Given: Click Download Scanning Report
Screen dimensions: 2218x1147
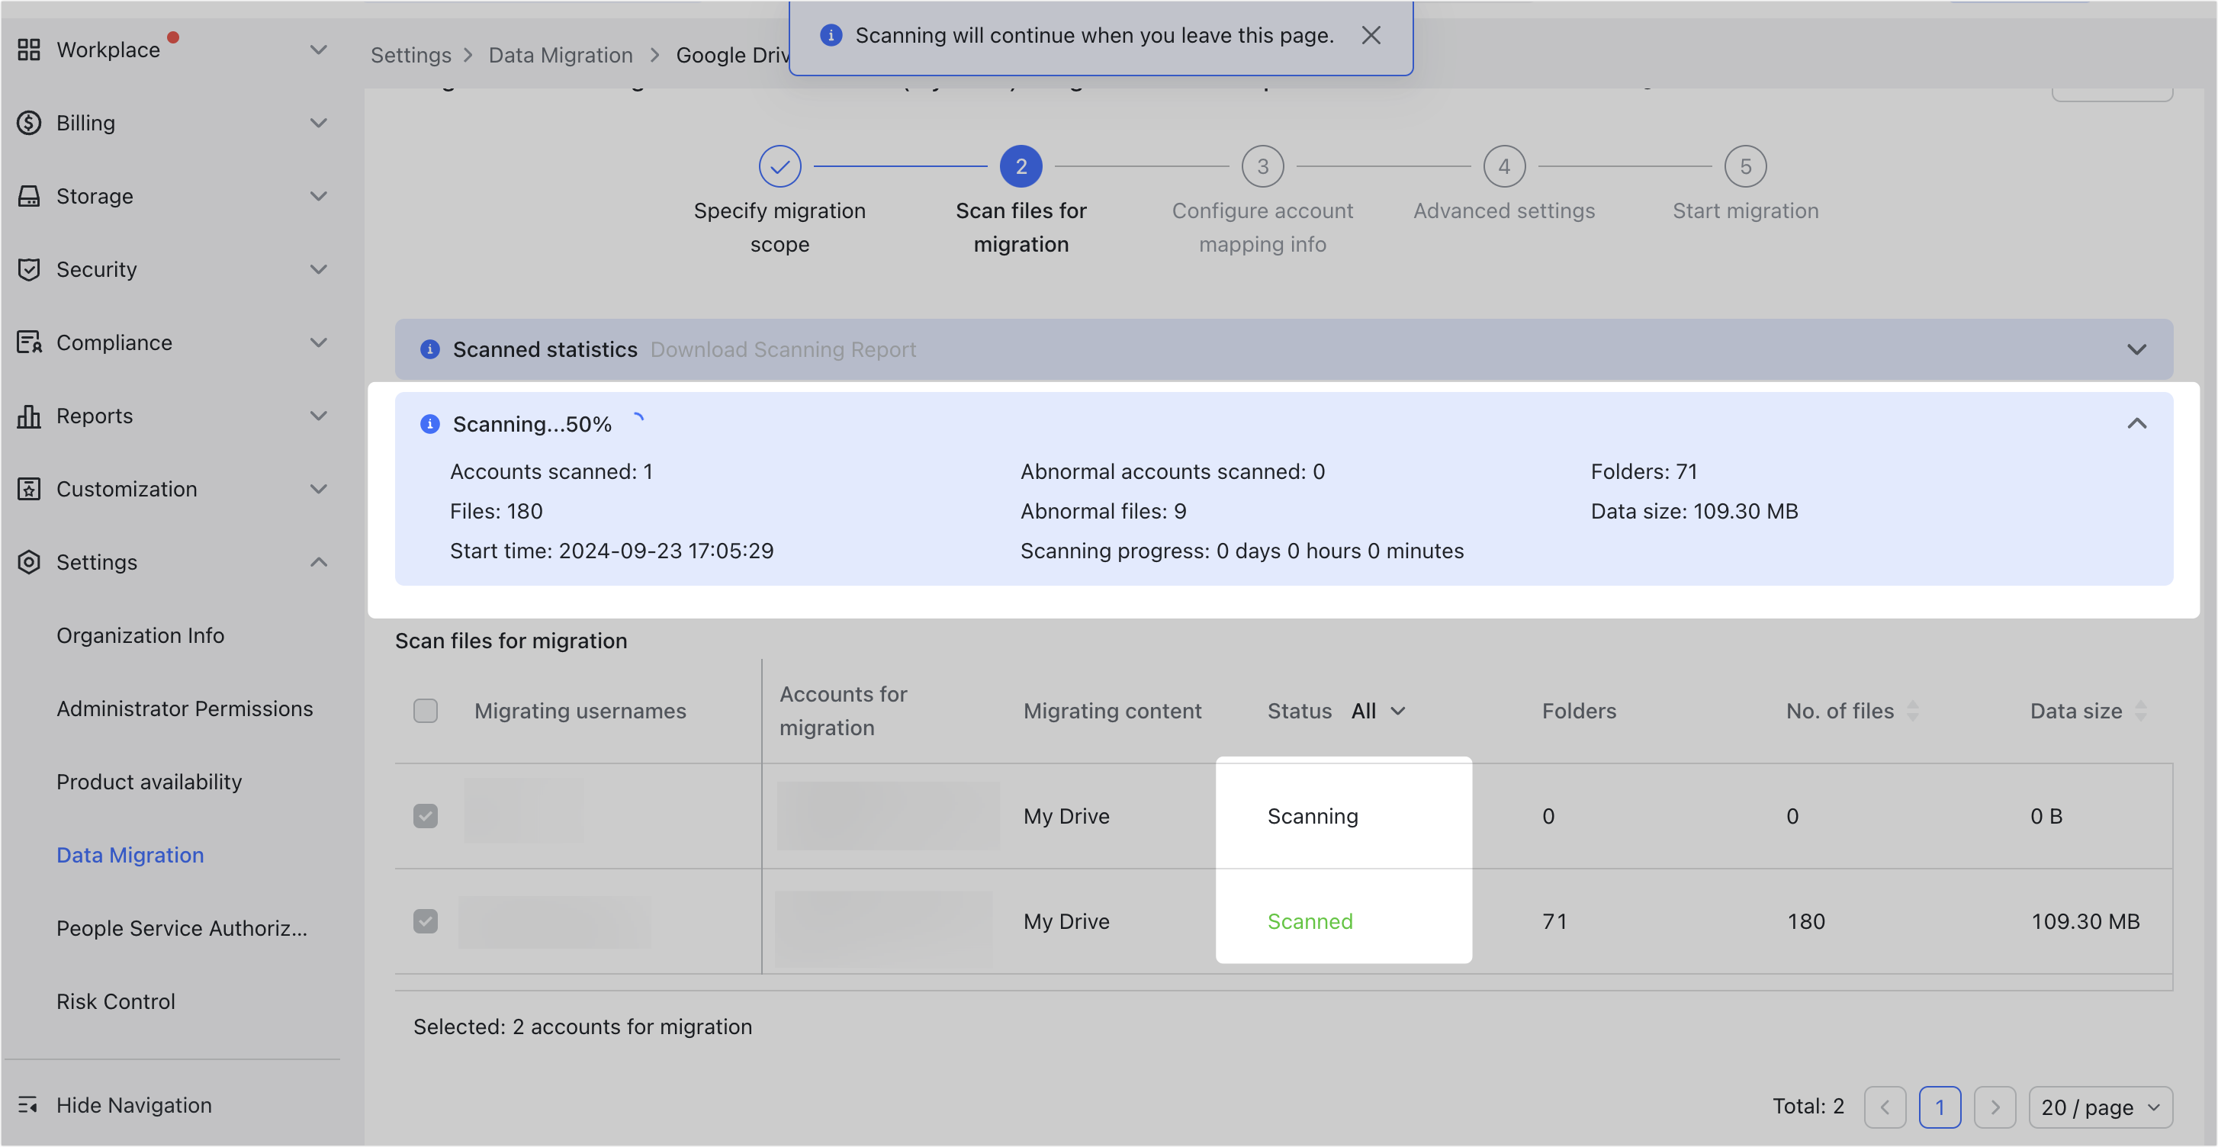Looking at the screenshot, I should (x=783, y=349).
